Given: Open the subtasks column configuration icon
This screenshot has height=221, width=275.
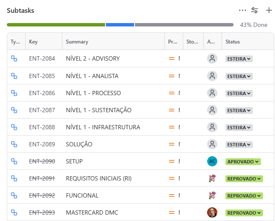Looking at the screenshot, I should (255, 10).
